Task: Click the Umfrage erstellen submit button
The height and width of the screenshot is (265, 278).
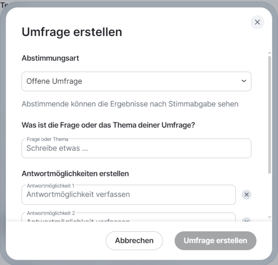Action: [x=215, y=240]
